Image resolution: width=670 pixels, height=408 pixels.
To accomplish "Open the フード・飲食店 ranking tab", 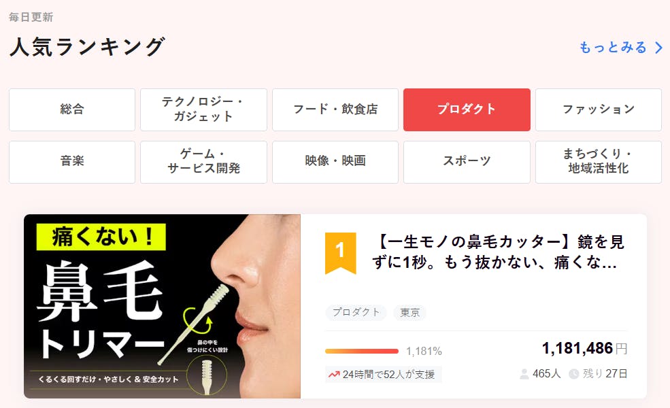I will click(x=335, y=109).
